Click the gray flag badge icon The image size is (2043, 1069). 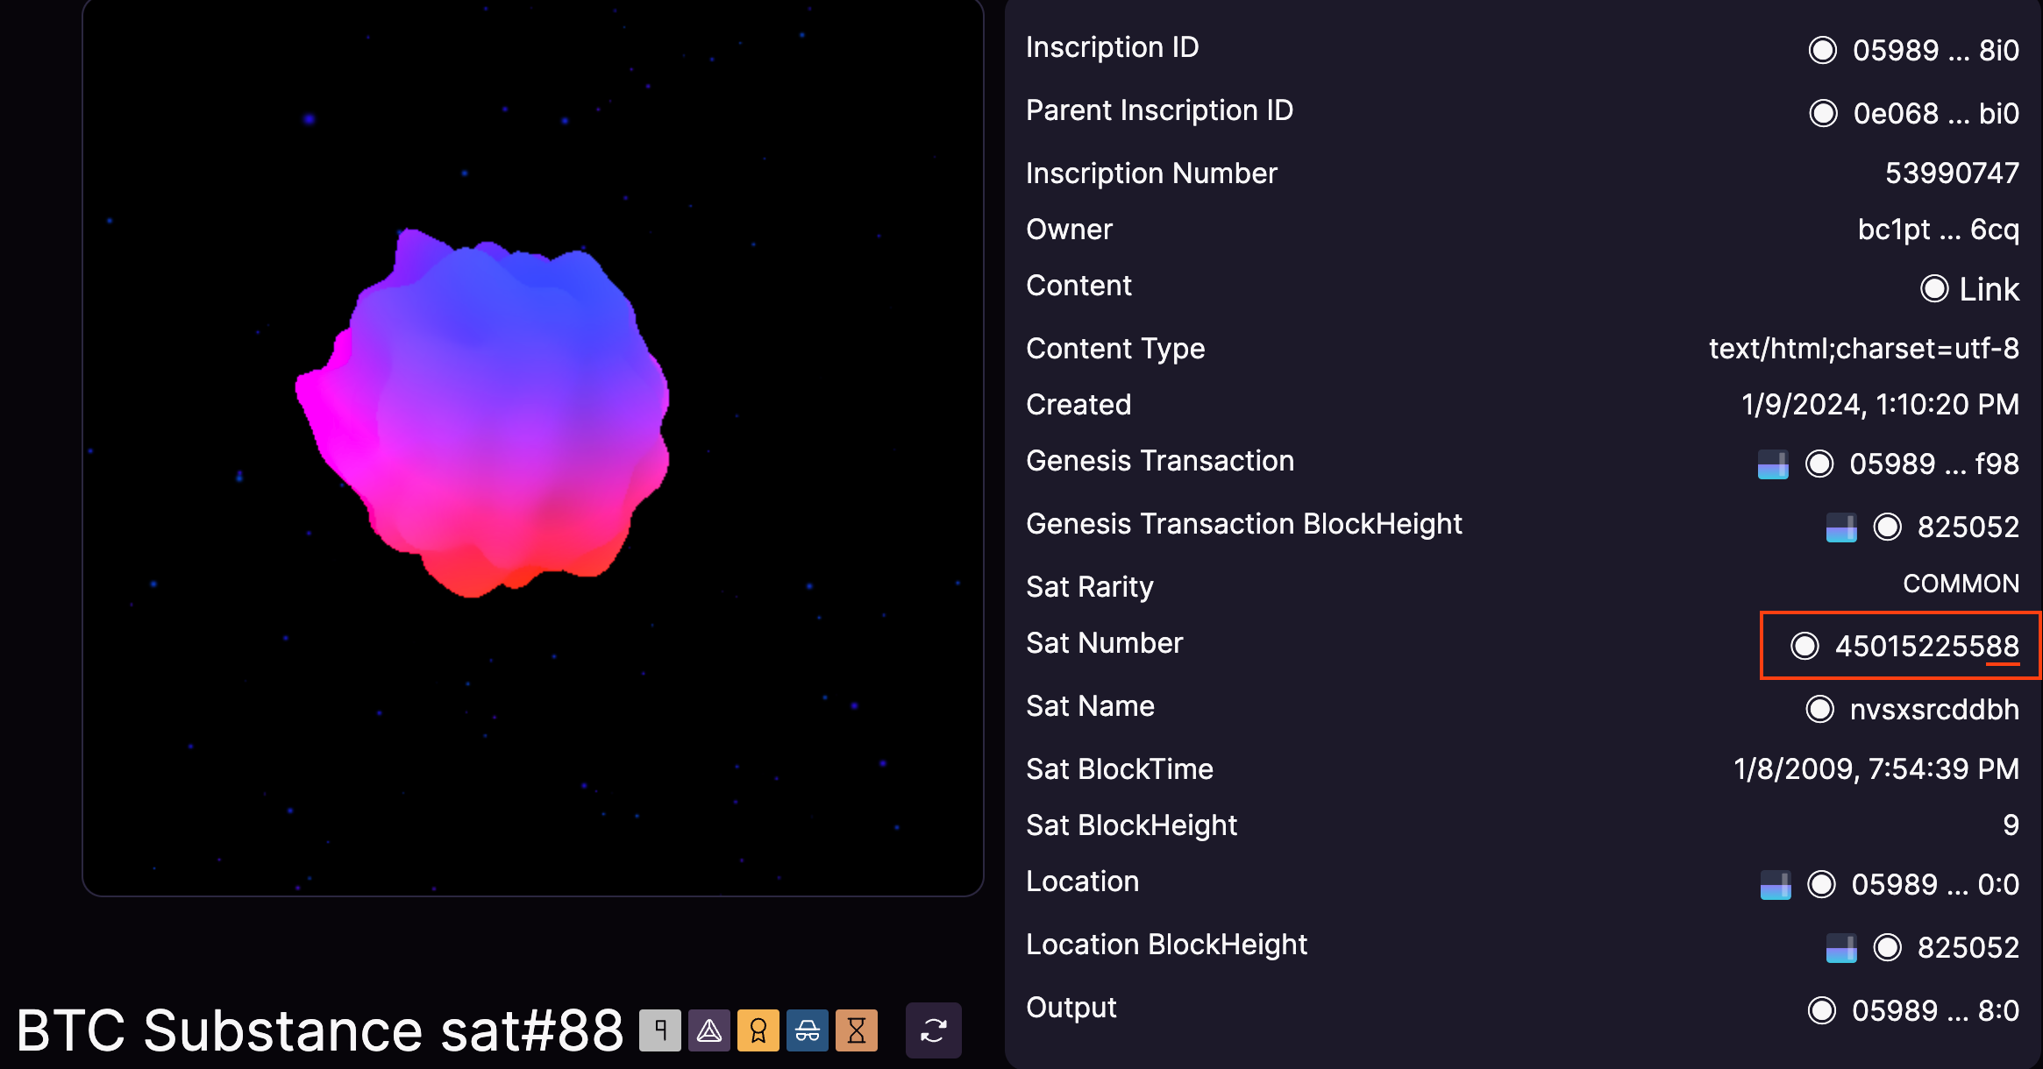click(659, 1030)
